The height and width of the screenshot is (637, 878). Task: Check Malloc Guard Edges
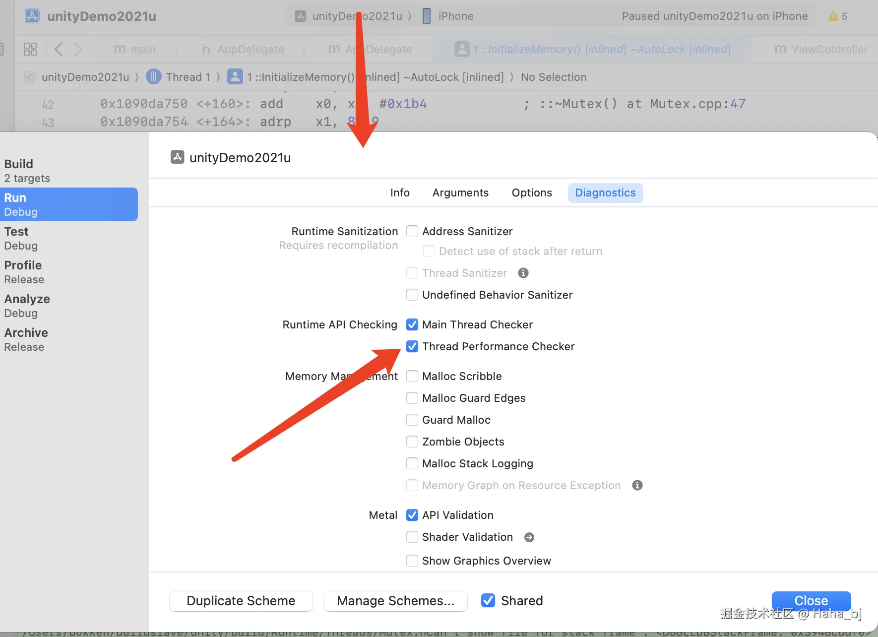click(412, 398)
